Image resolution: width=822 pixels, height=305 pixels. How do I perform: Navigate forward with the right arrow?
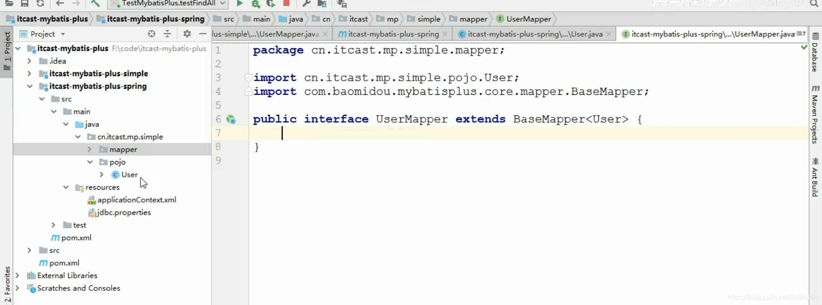click(76, 3)
